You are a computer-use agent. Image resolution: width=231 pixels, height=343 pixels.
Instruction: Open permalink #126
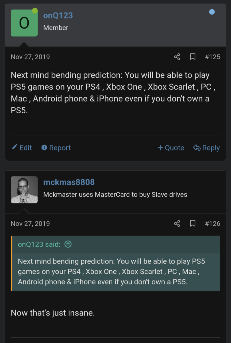point(213,223)
